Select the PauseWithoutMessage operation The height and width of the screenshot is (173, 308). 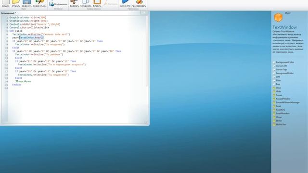[x=288, y=102]
